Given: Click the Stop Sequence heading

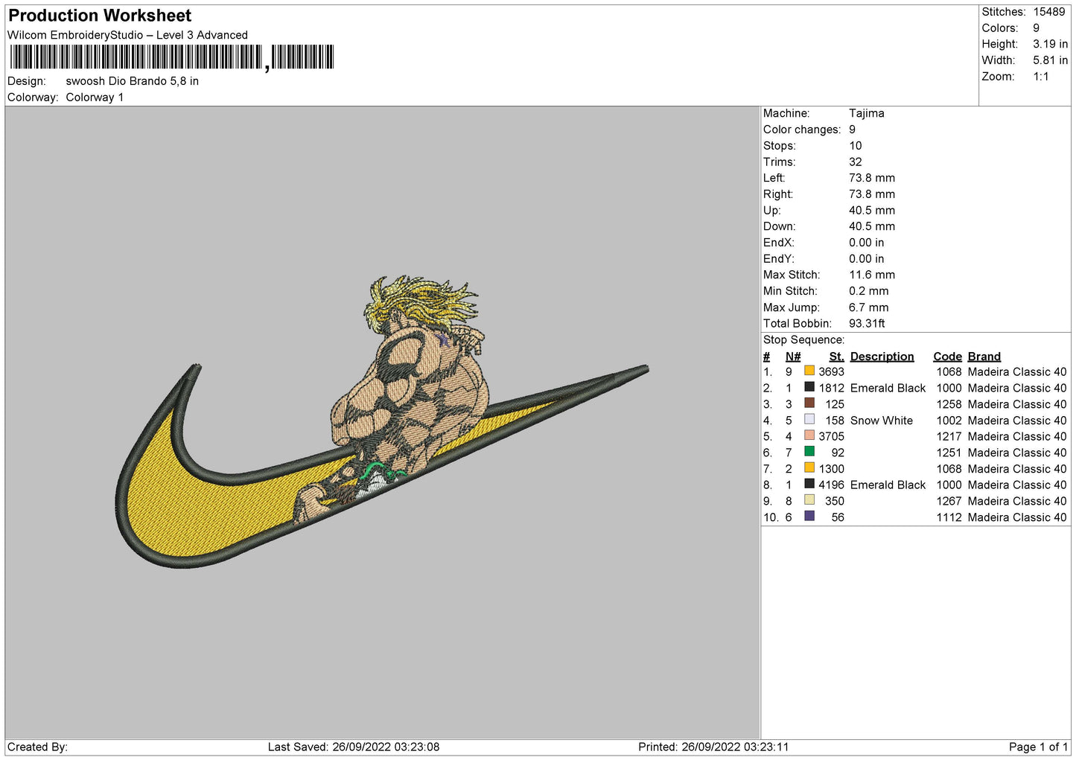Looking at the screenshot, I should [x=803, y=340].
